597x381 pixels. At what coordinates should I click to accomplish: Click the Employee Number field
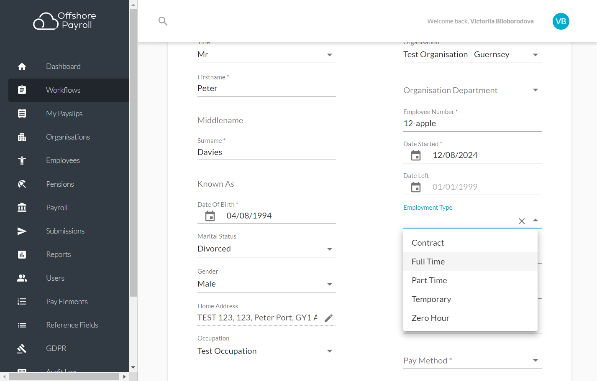click(x=472, y=124)
